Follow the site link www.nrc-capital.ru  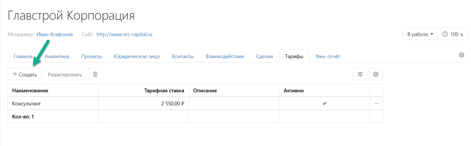pyautogui.click(x=124, y=34)
